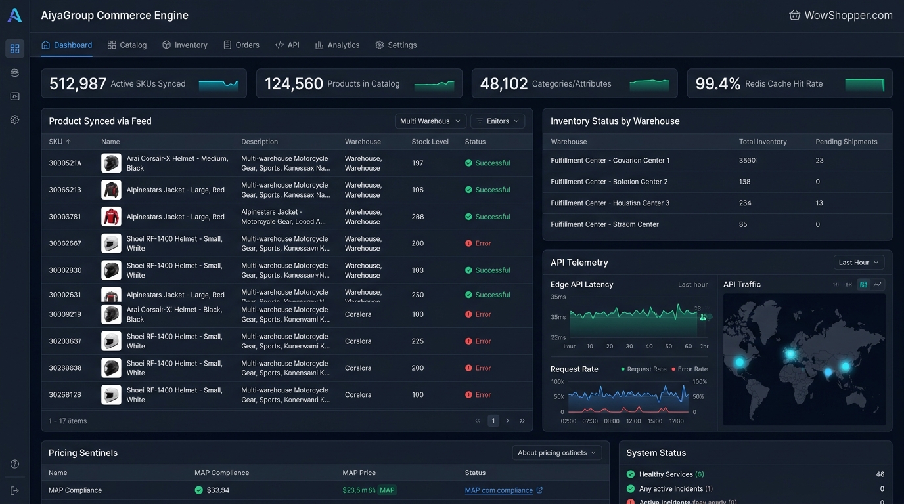Go to first page of product table
904x504 pixels.
click(478, 421)
